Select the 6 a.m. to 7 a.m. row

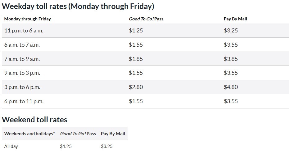point(22,45)
